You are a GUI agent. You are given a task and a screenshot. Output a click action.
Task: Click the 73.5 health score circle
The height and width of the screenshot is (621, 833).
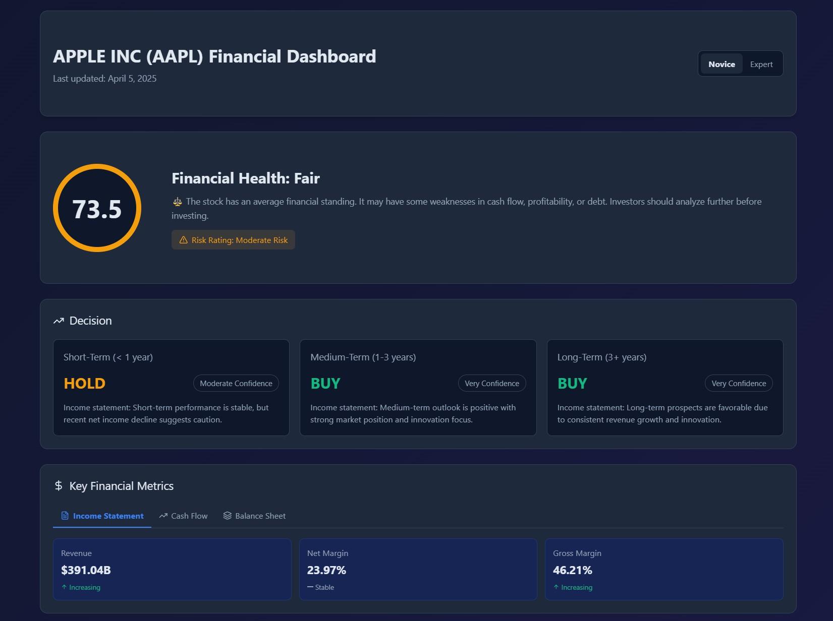pos(97,208)
